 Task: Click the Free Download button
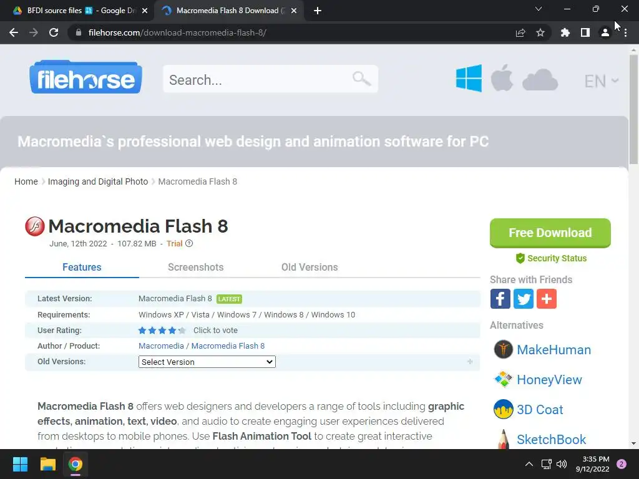coord(550,233)
